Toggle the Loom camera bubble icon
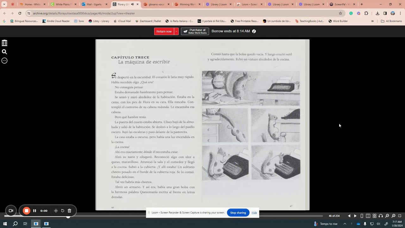The width and height of the screenshot is (405, 228). click(x=11, y=211)
